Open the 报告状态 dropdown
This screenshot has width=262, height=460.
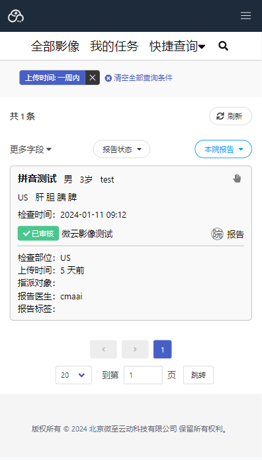(x=122, y=149)
